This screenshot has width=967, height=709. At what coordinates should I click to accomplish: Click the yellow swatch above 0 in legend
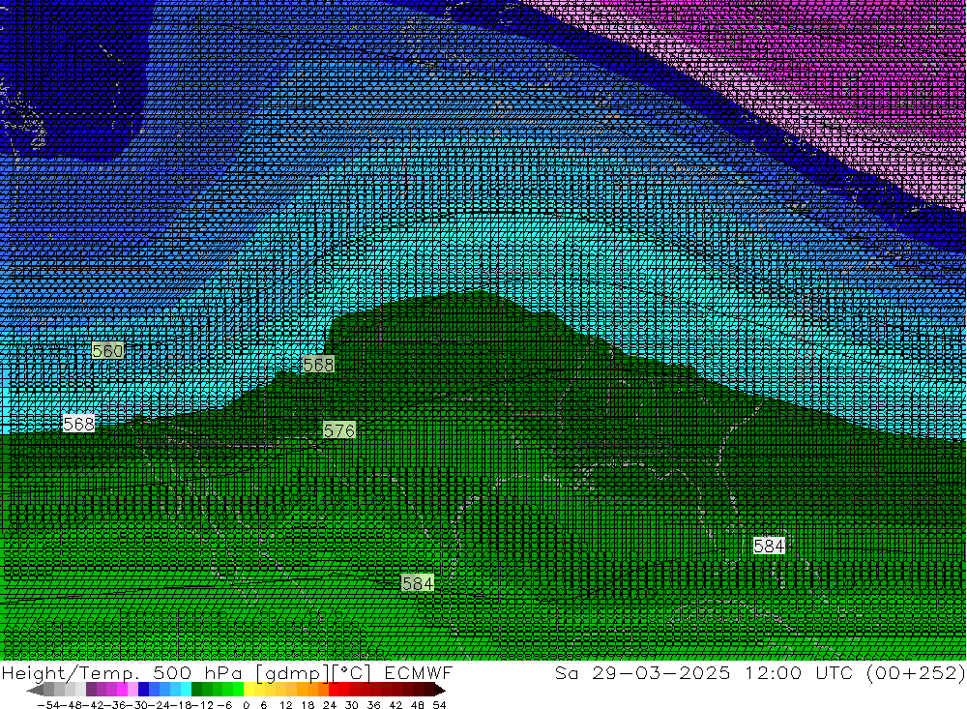(249, 690)
